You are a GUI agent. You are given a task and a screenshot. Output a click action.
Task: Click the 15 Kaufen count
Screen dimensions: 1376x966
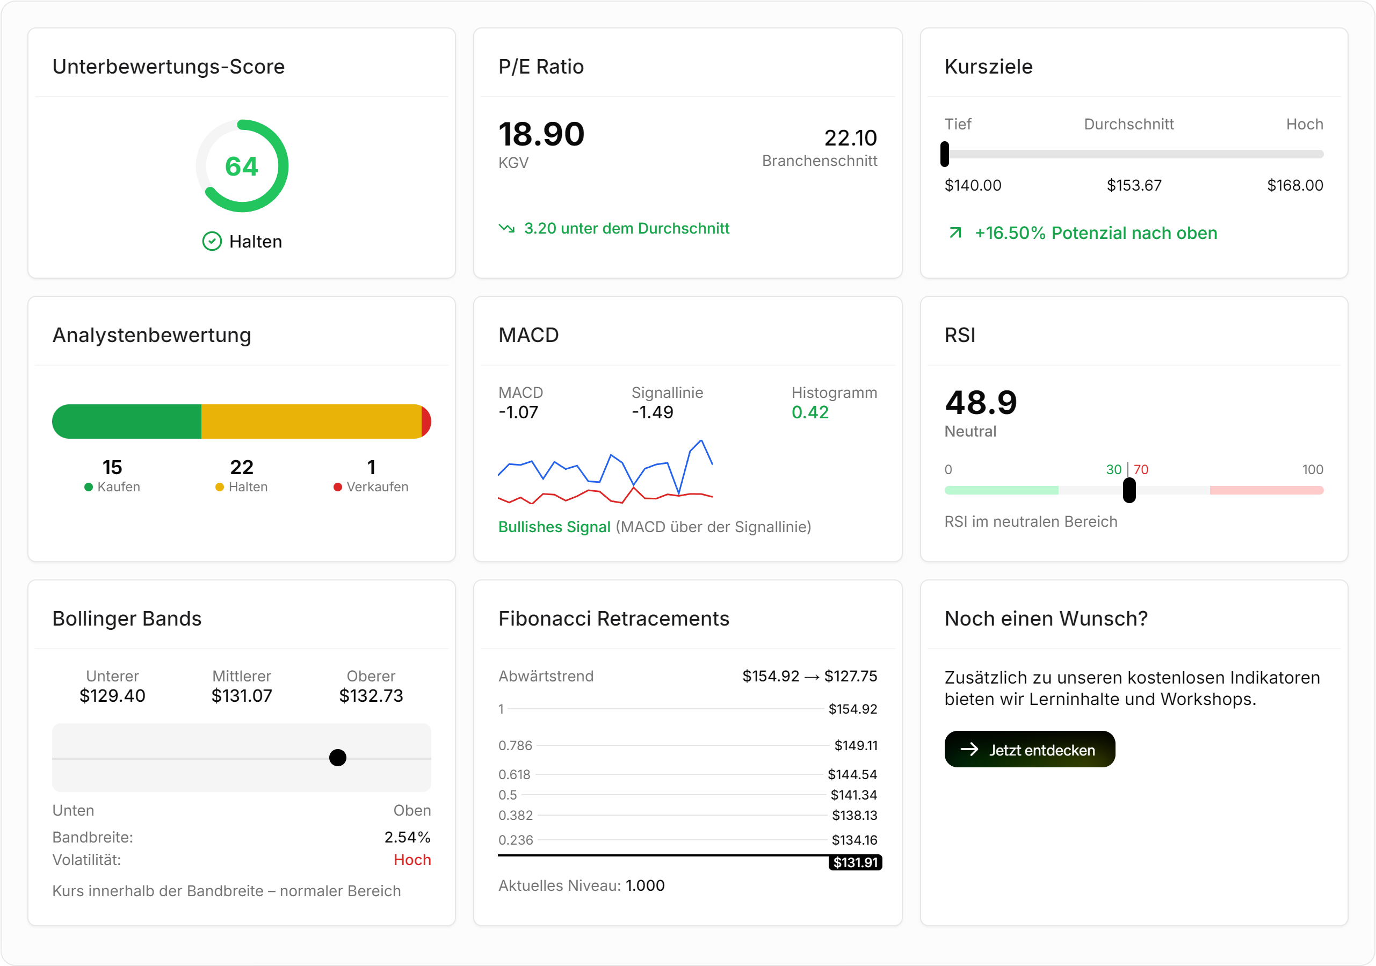112,467
